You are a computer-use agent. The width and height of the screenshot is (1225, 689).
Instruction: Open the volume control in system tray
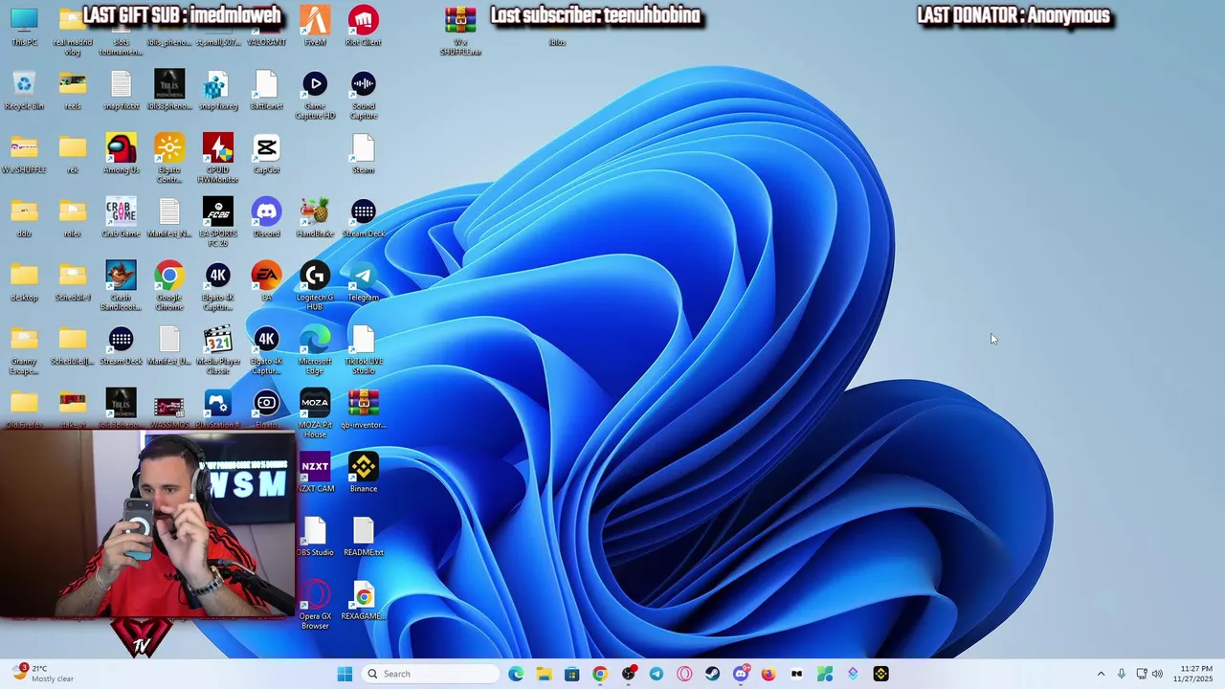(x=1157, y=674)
